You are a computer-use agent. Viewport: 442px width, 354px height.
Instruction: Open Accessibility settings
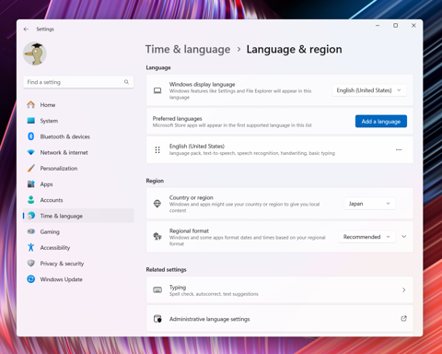coord(78,248)
